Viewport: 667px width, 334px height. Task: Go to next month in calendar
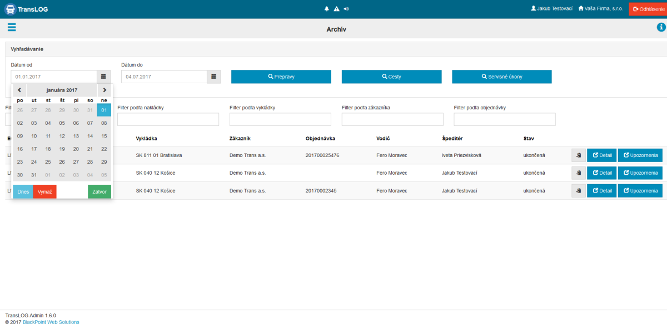pyautogui.click(x=104, y=90)
